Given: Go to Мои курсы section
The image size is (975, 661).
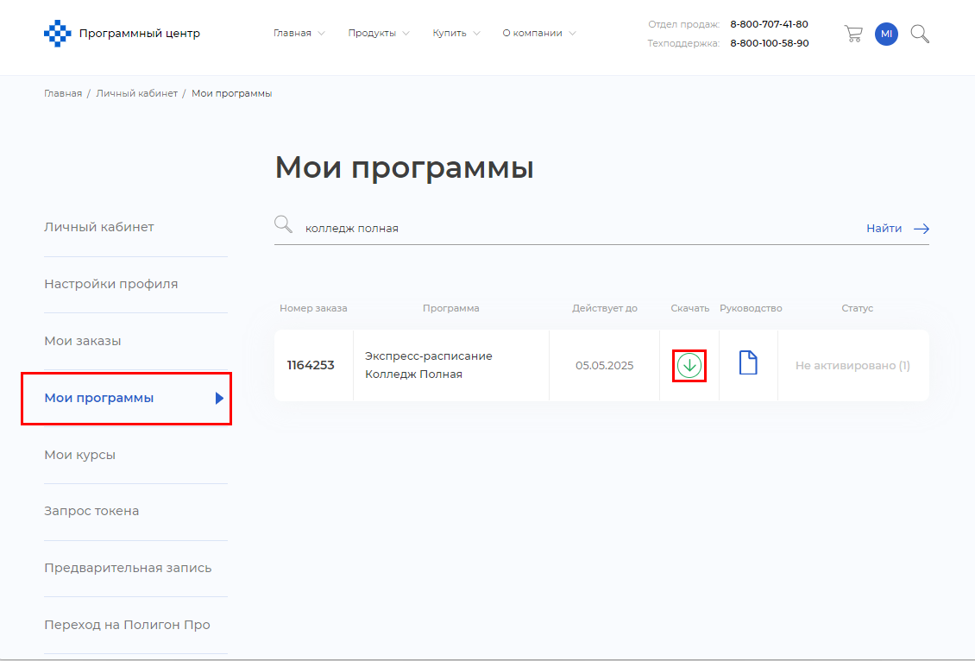Looking at the screenshot, I should coord(79,455).
